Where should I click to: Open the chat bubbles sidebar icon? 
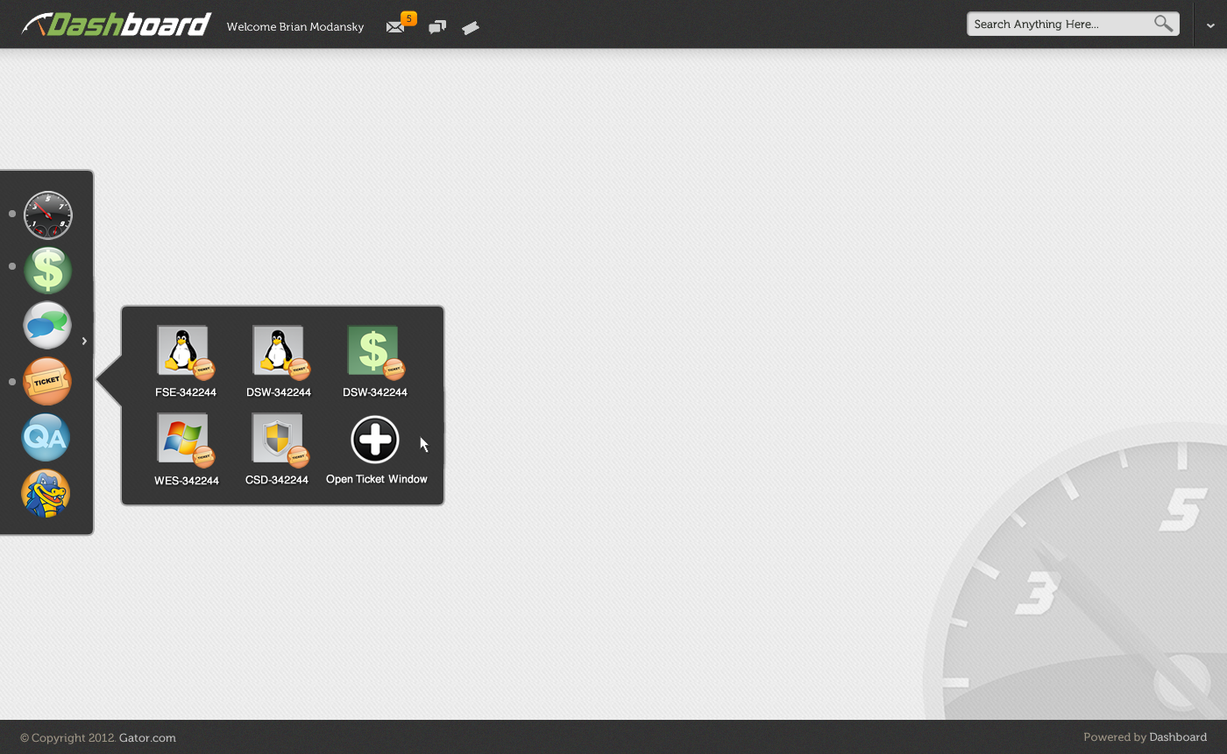[x=47, y=325]
